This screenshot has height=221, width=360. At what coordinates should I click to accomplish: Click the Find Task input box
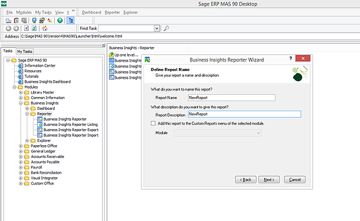pyautogui.click(x=126, y=29)
